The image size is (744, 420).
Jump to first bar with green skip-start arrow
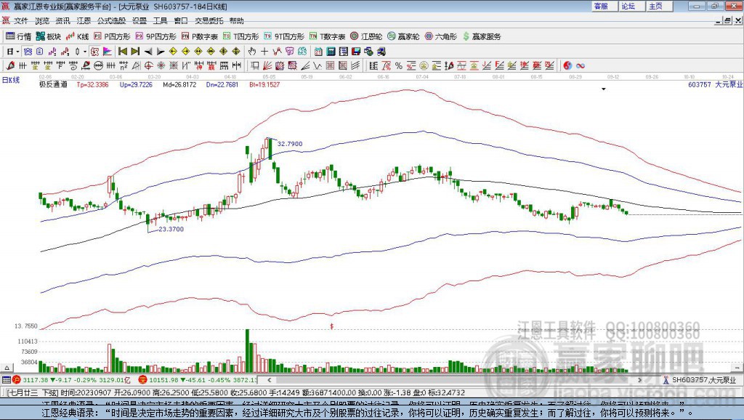pos(123,52)
